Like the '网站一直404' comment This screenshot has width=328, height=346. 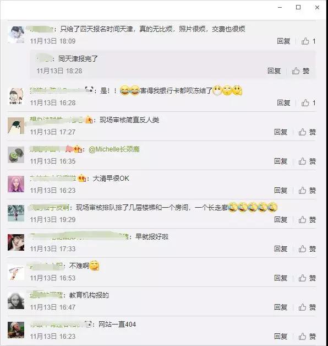tap(307, 336)
